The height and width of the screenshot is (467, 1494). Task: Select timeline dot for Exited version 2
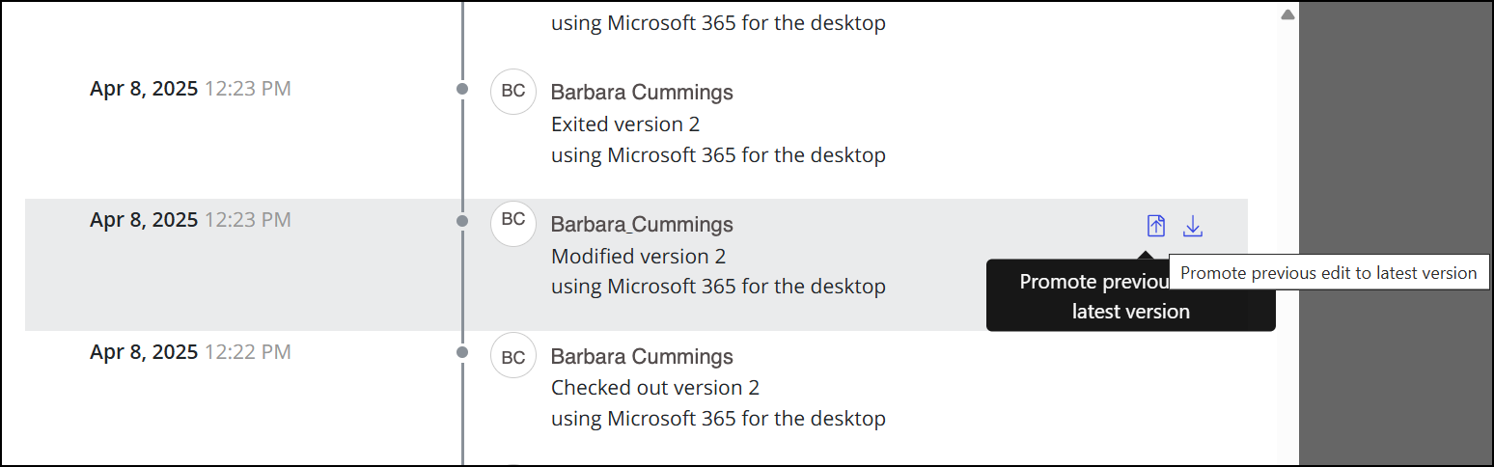462,89
